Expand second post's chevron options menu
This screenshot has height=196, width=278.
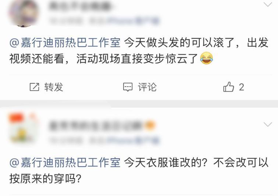(x=268, y=124)
